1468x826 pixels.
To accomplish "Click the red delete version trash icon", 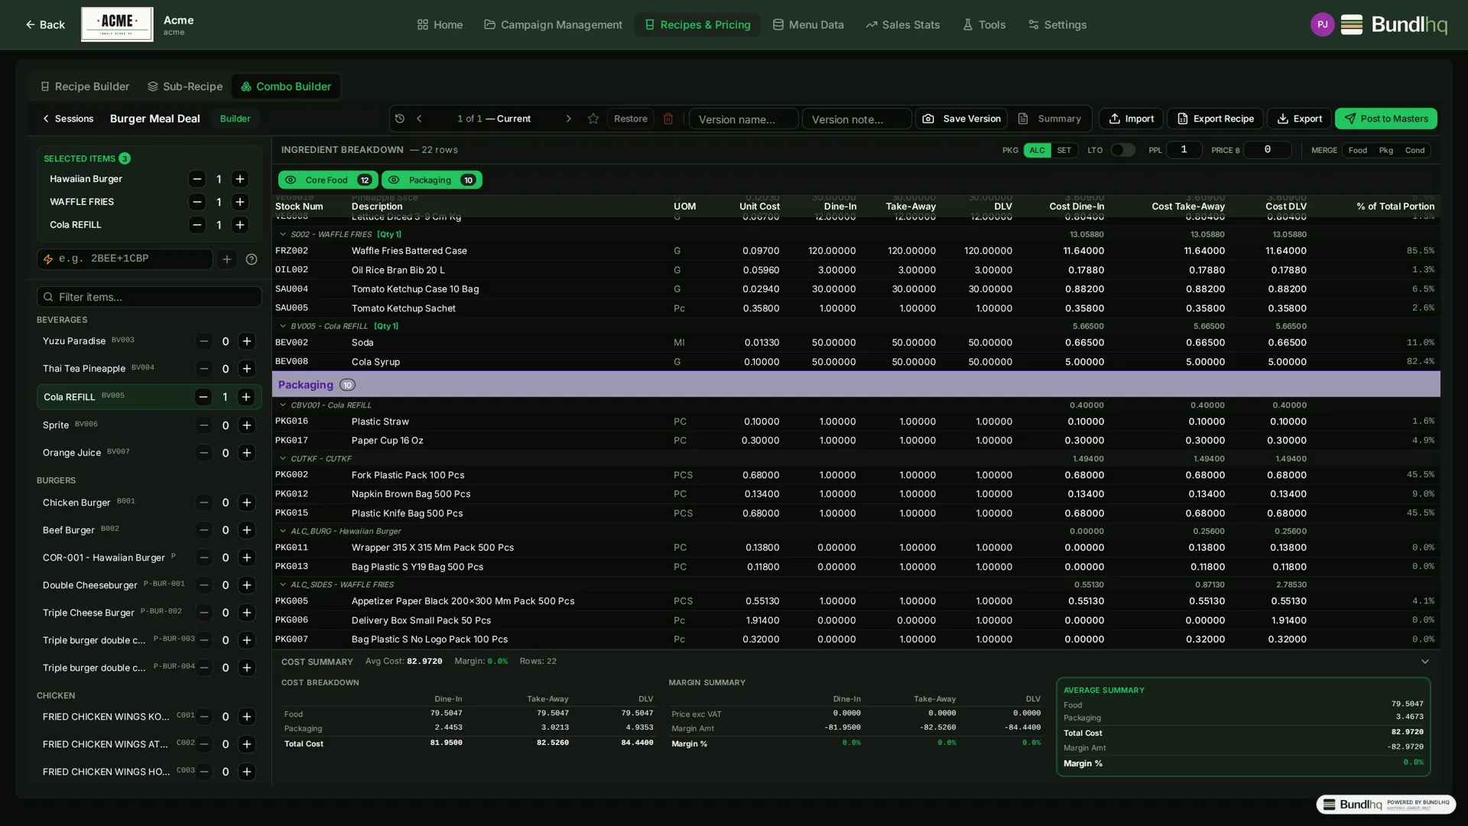I will tap(668, 119).
